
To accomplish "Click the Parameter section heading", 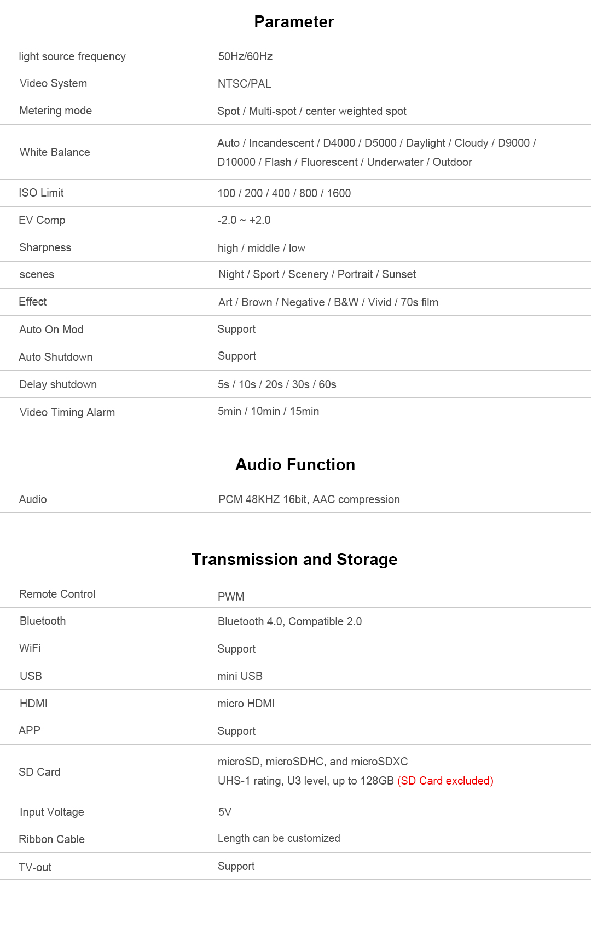I will point(294,22).
